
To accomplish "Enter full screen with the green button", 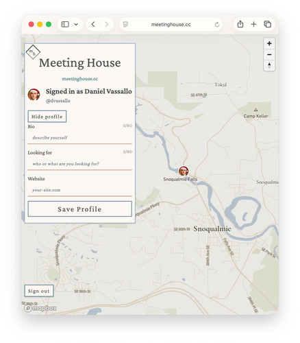I will 49,24.
